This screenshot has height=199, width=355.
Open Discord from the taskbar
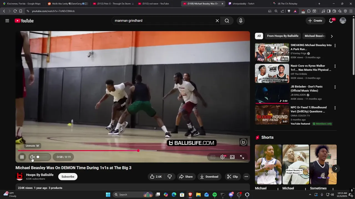tap(231, 195)
